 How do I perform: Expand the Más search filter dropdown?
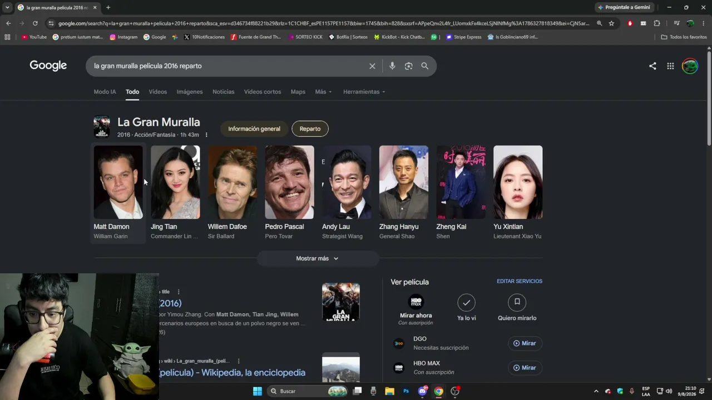pyautogui.click(x=323, y=92)
